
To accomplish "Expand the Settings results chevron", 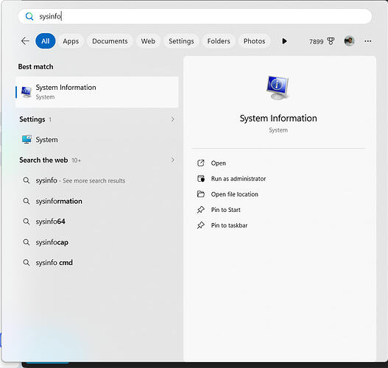I will click(x=173, y=119).
